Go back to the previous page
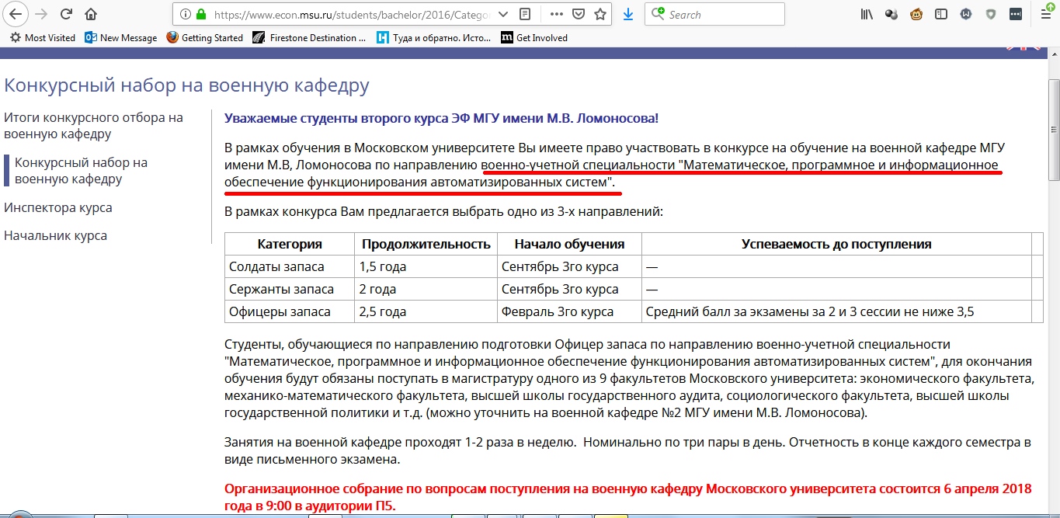The width and height of the screenshot is (1060, 518). tap(16, 14)
